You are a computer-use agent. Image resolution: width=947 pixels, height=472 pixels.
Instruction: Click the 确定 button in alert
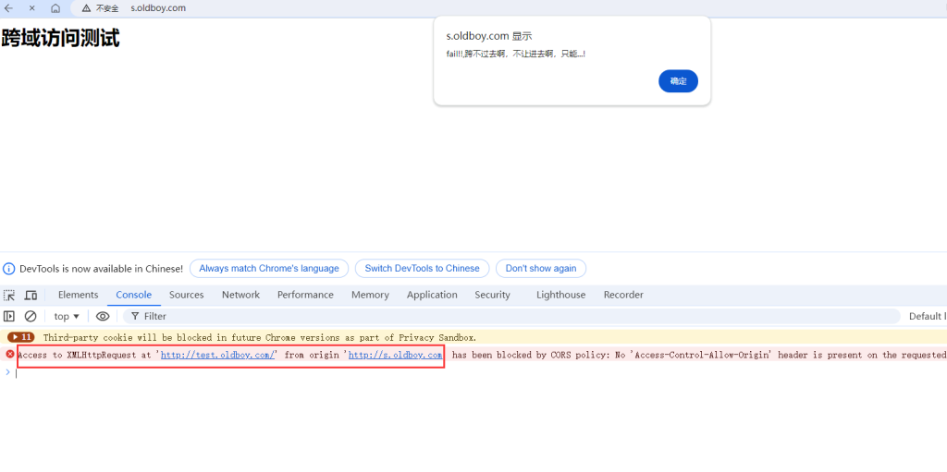(678, 81)
